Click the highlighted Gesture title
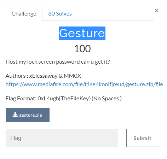The height and width of the screenshot is (159, 167). (x=82, y=33)
